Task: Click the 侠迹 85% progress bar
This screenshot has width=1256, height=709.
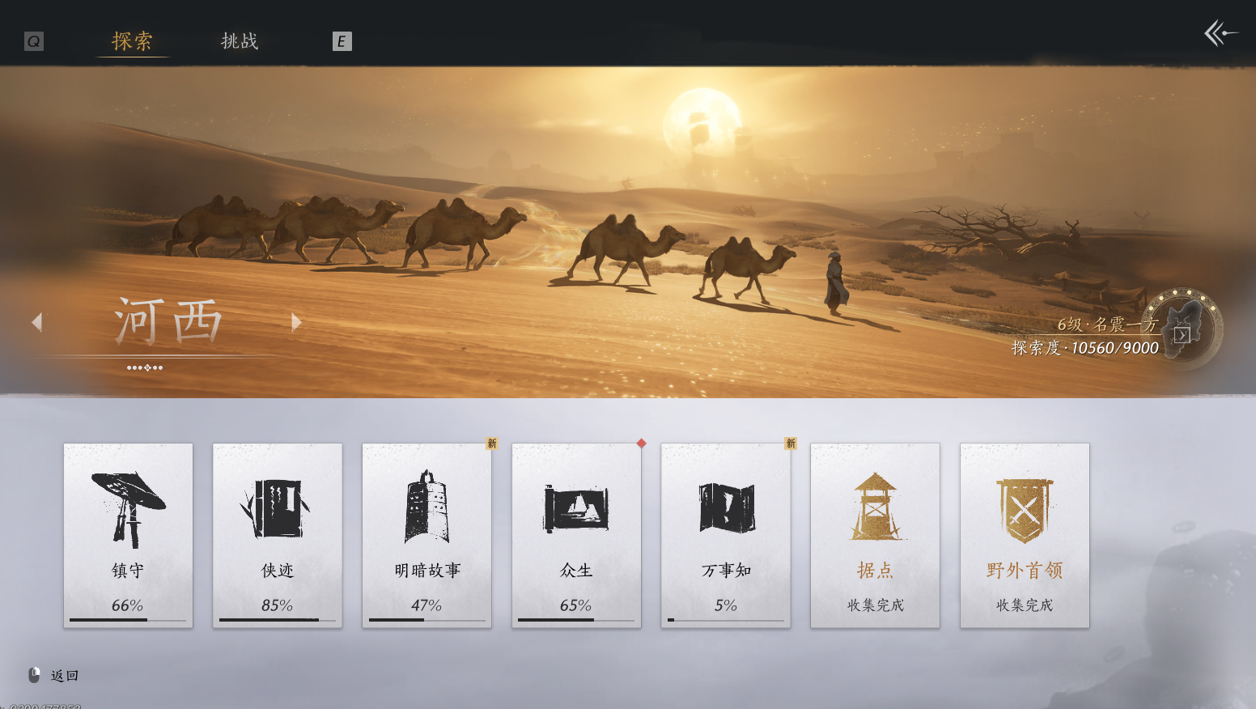Action: [278, 620]
